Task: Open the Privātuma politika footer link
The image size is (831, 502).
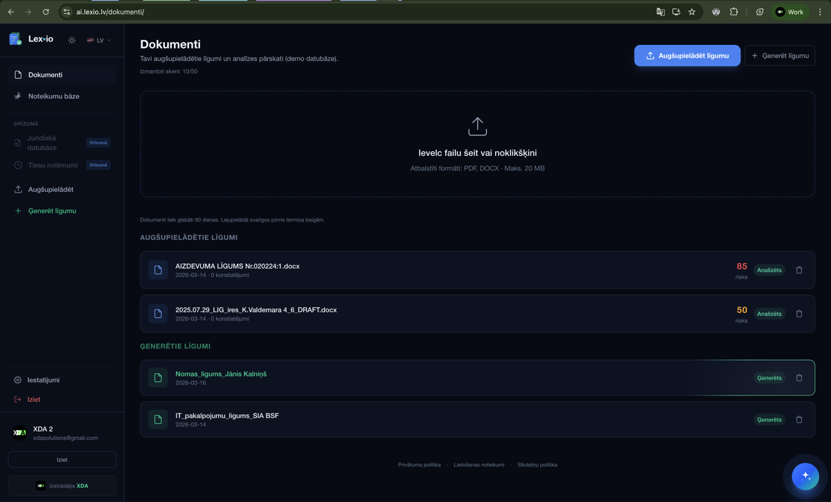Action: click(419, 465)
